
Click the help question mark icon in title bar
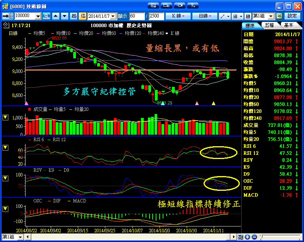point(192,5)
